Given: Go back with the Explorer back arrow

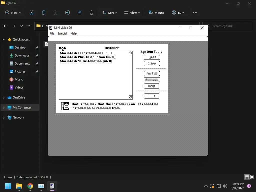Looking at the screenshot, I should tap(5, 26).
